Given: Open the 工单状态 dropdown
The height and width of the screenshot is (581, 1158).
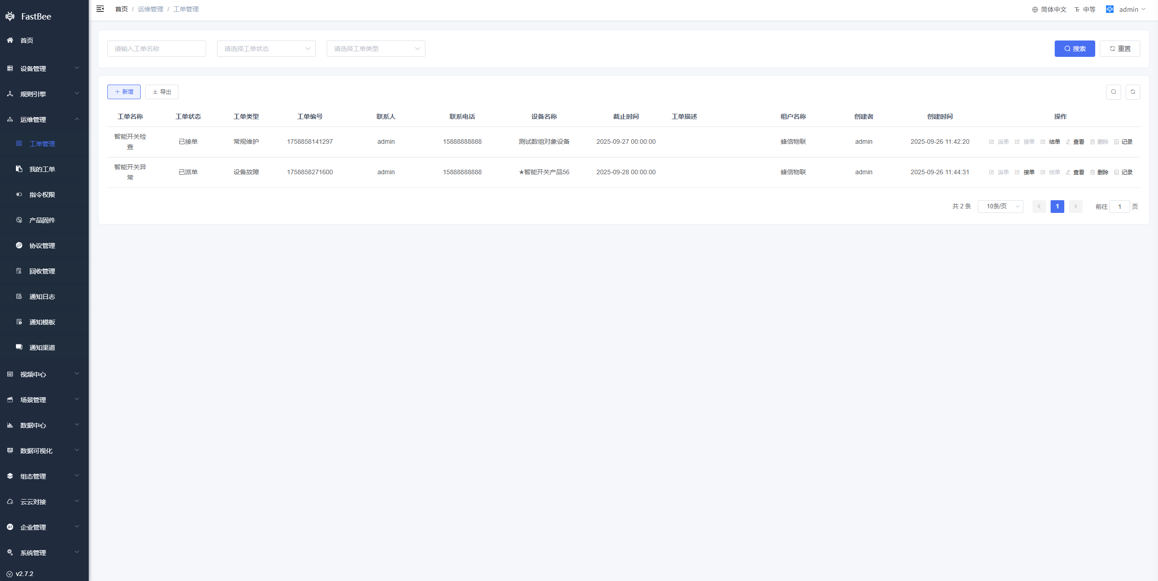Looking at the screenshot, I should 266,49.
